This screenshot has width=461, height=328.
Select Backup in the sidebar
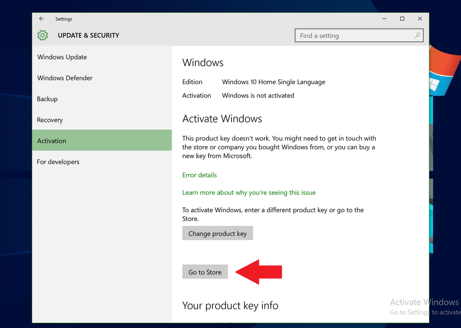tap(47, 99)
